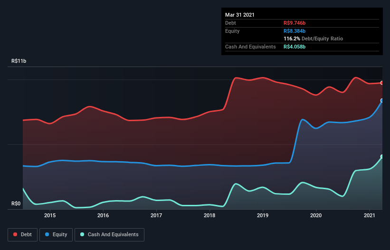Click the red Debt endpoint marker

pyautogui.click(x=382, y=83)
